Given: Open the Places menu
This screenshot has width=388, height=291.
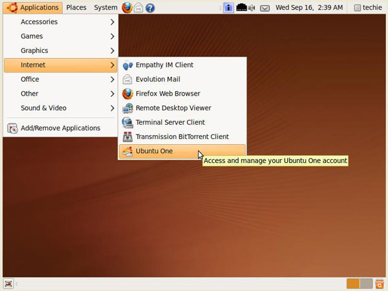Looking at the screenshot, I should tap(76, 8).
